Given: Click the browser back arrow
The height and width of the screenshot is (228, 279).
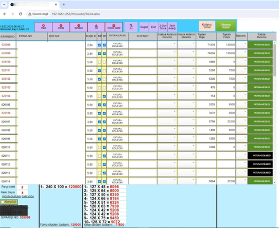Looking at the screenshot, I should click(x=5, y=14).
